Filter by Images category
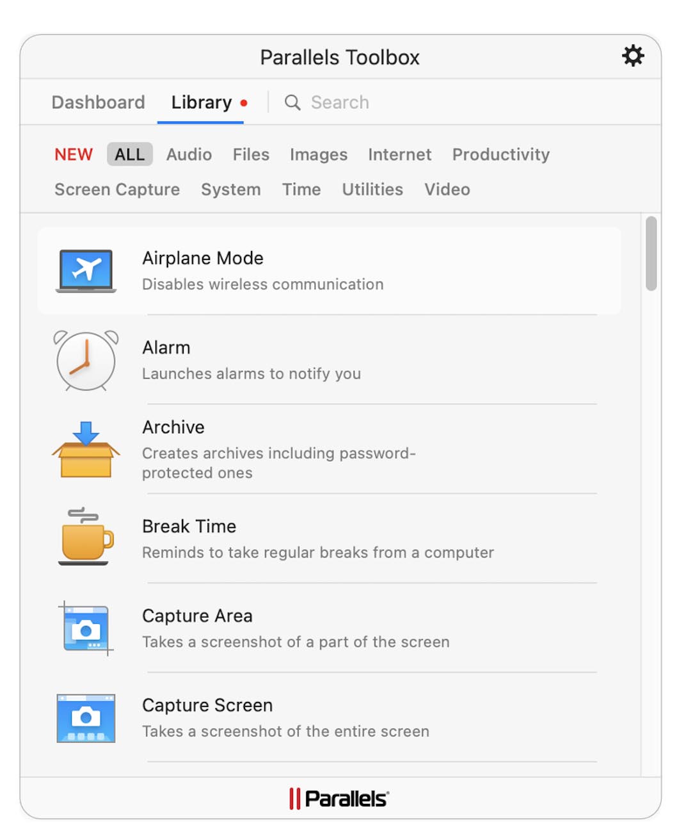Image resolution: width=677 pixels, height=839 pixels. tap(319, 154)
